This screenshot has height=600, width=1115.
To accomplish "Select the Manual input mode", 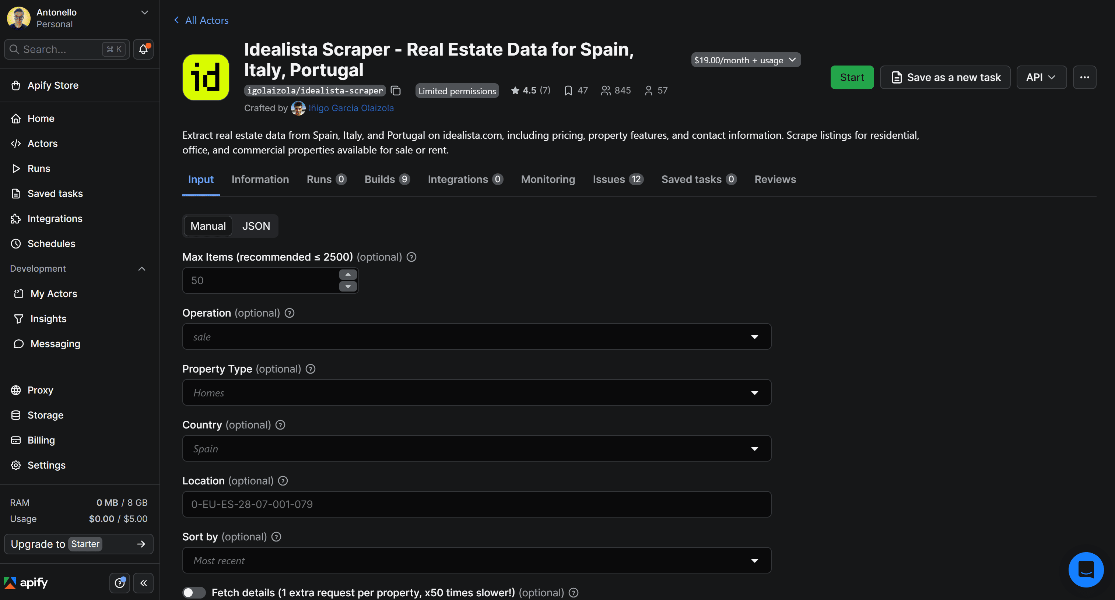I will 208,226.
